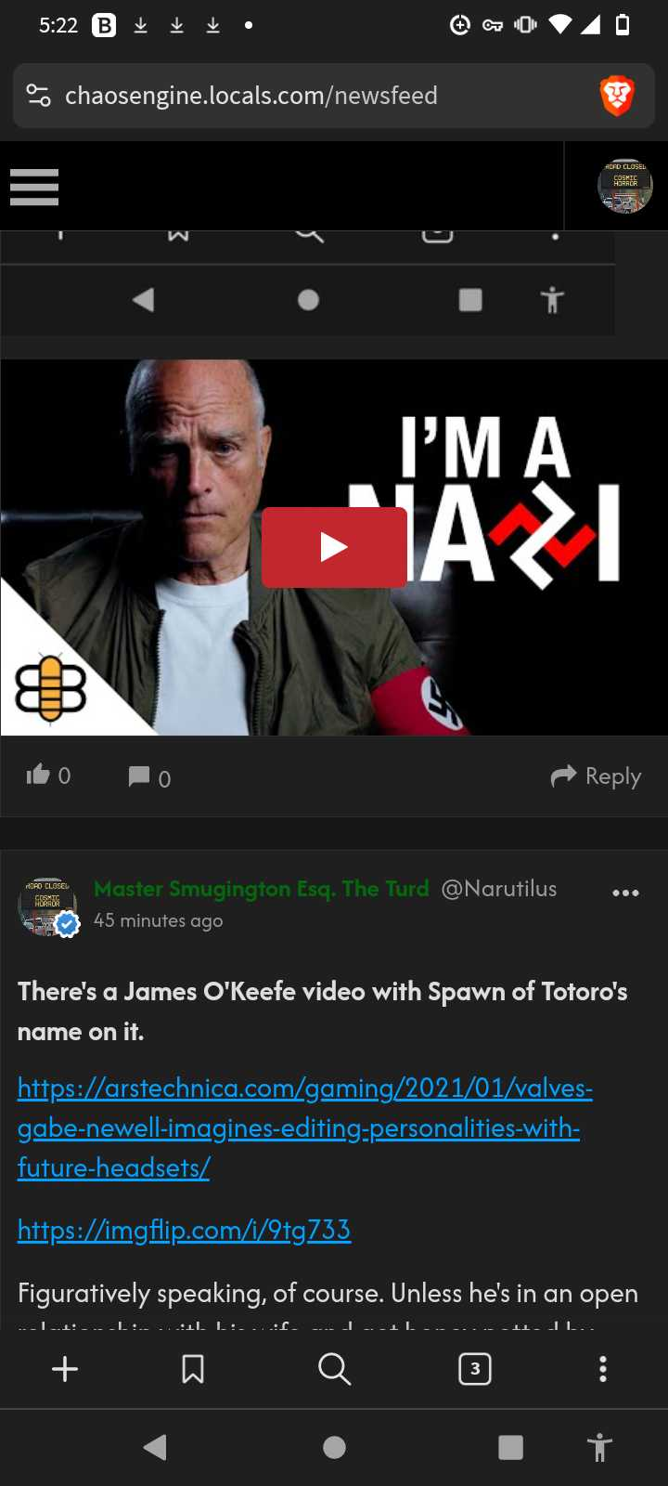Screen dimensions: 668x1486
Task: Open browser bookmarks icon
Action: click(193, 1369)
